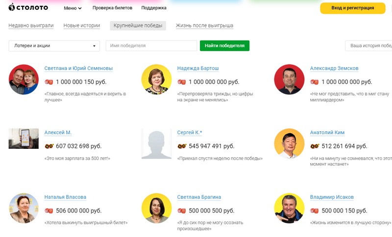The image size is (392, 237).
Task: Click the amount 1 000 000 150 руб.
Action: [x=81, y=82]
